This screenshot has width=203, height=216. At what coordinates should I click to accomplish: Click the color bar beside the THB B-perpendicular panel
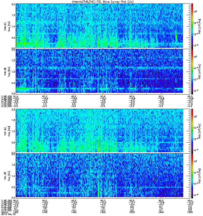click(x=192, y=26)
